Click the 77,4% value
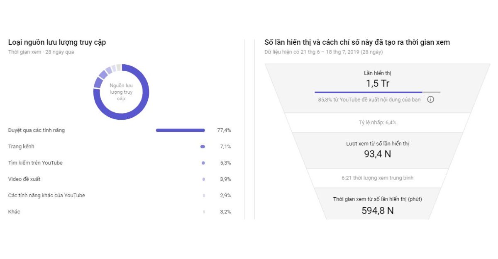The width and height of the screenshot is (498, 259). [x=224, y=130]
